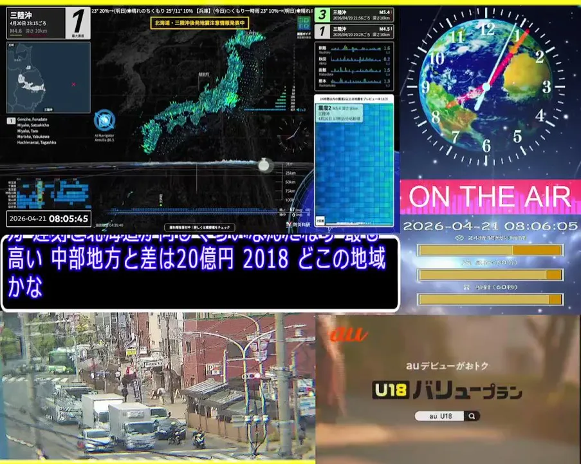This screenshot has height=464, width=581.
Task: Click the "Miyako, Satsukicho" location text
Action: 33,125
